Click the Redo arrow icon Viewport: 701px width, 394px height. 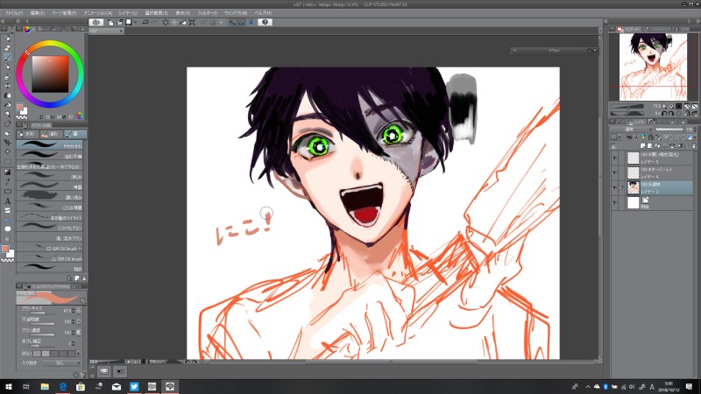[x=154, y=22]
